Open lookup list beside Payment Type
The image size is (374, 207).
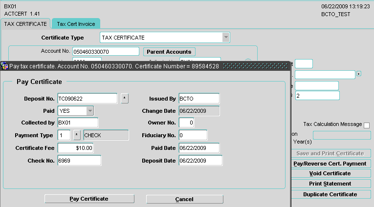point(77,135)
